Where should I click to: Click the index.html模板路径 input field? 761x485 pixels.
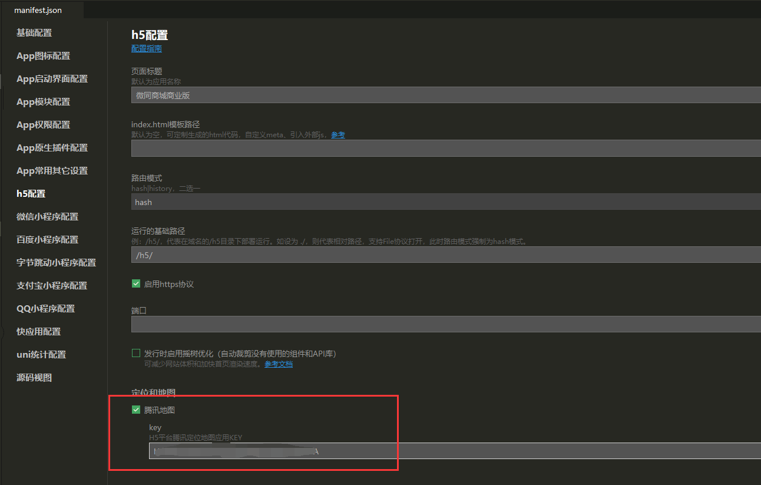point(446,149)
